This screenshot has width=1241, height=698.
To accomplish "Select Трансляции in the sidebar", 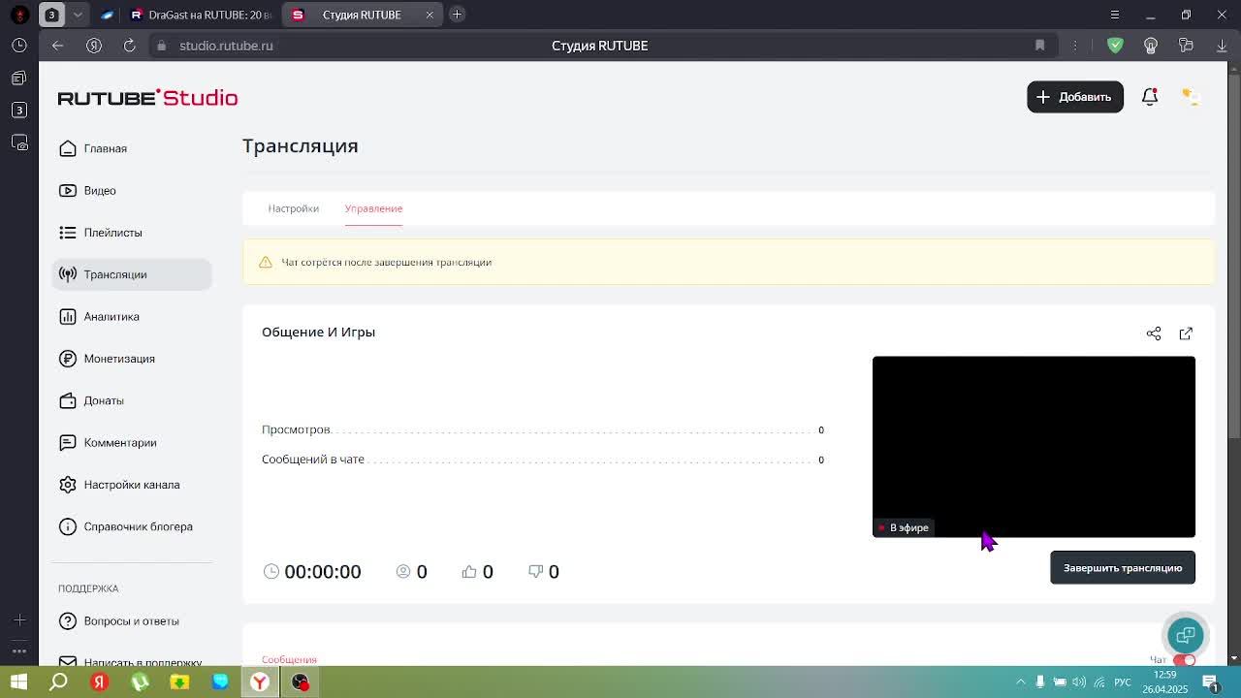I will (x=132, y=274).
